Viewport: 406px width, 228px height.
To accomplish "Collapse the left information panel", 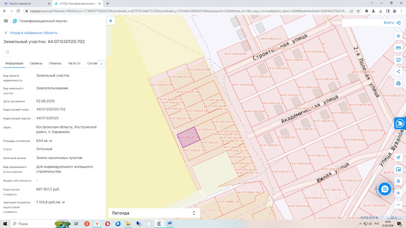I will (x=111, y=21).
